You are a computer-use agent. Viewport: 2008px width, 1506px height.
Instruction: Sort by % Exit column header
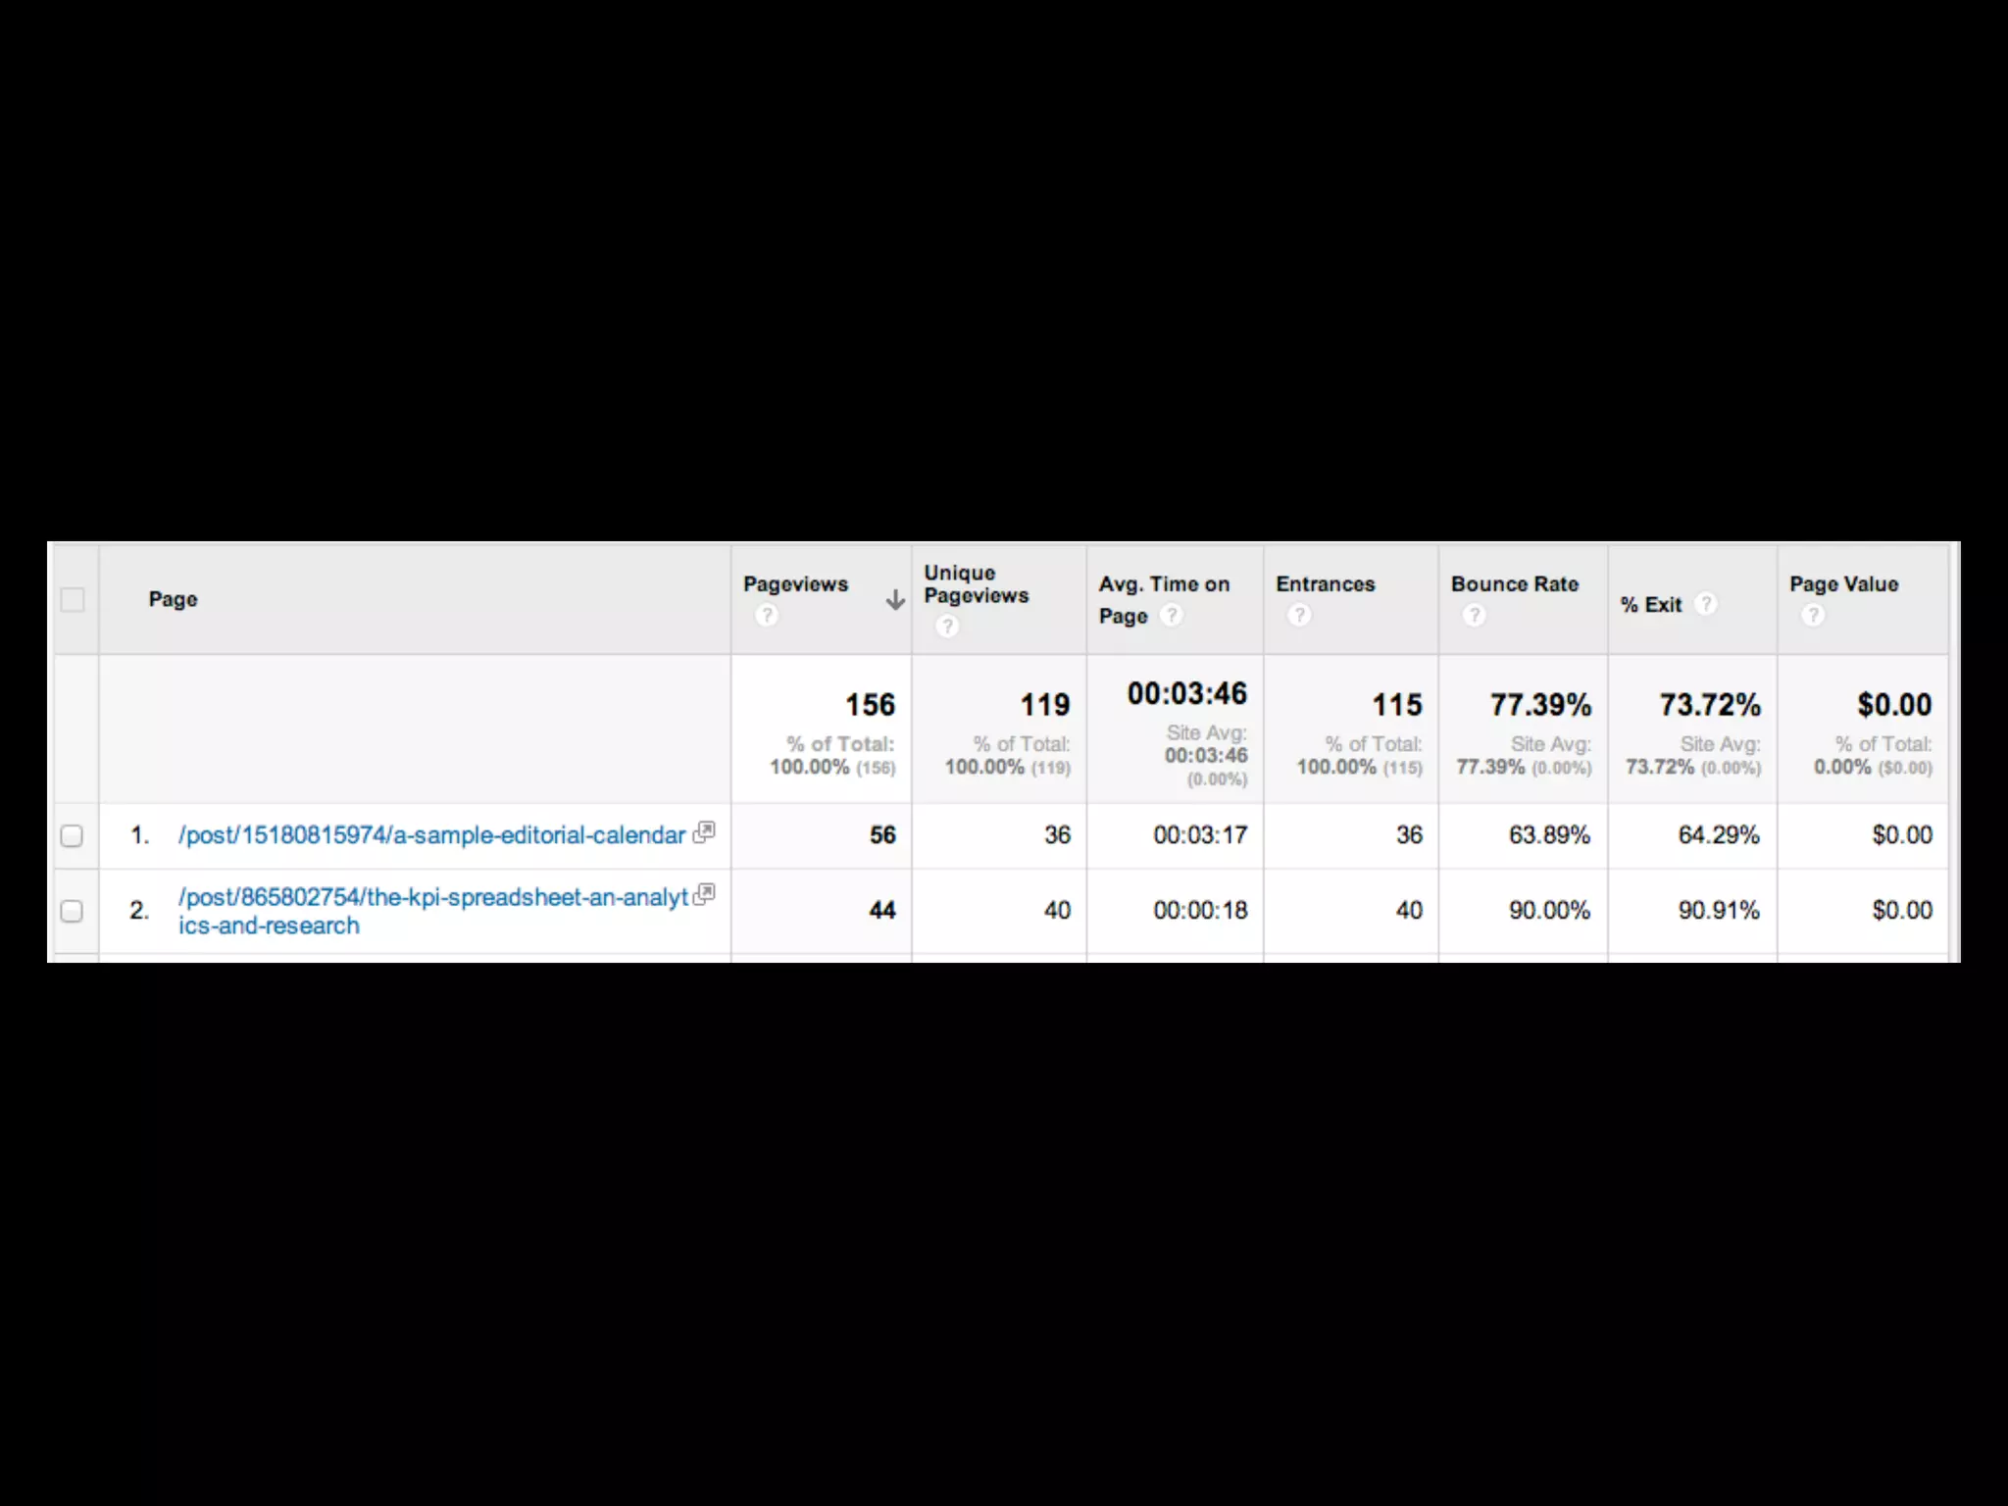(1651, 605)
